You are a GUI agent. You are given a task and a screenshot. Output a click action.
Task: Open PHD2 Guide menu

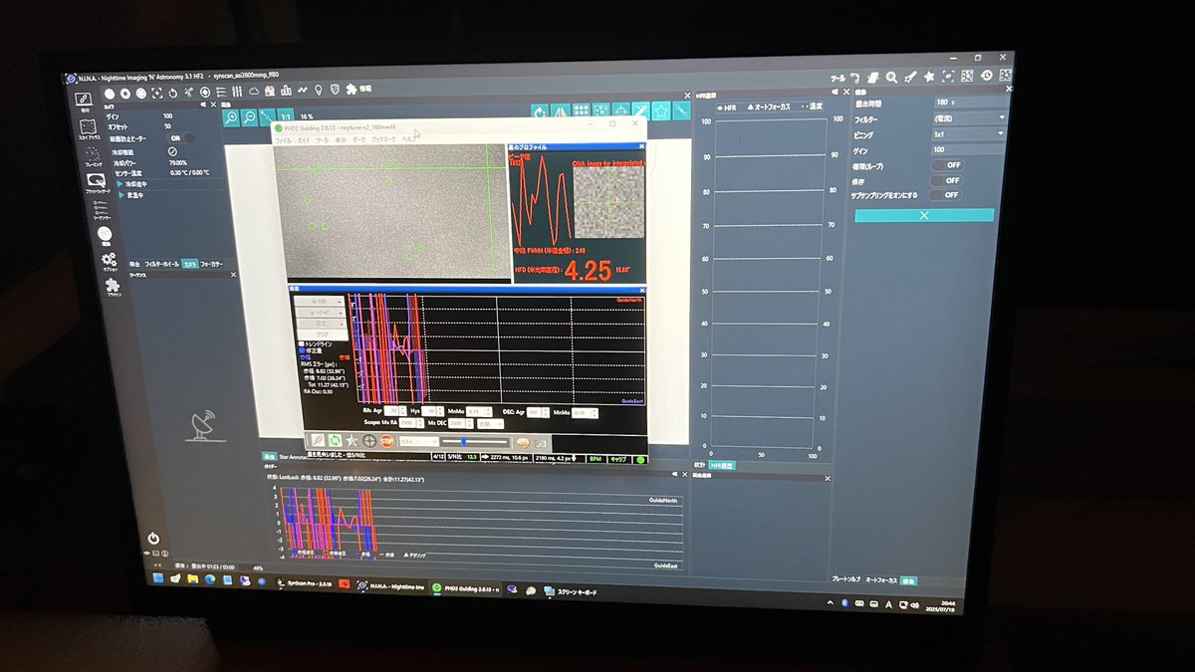coord(304,141)
